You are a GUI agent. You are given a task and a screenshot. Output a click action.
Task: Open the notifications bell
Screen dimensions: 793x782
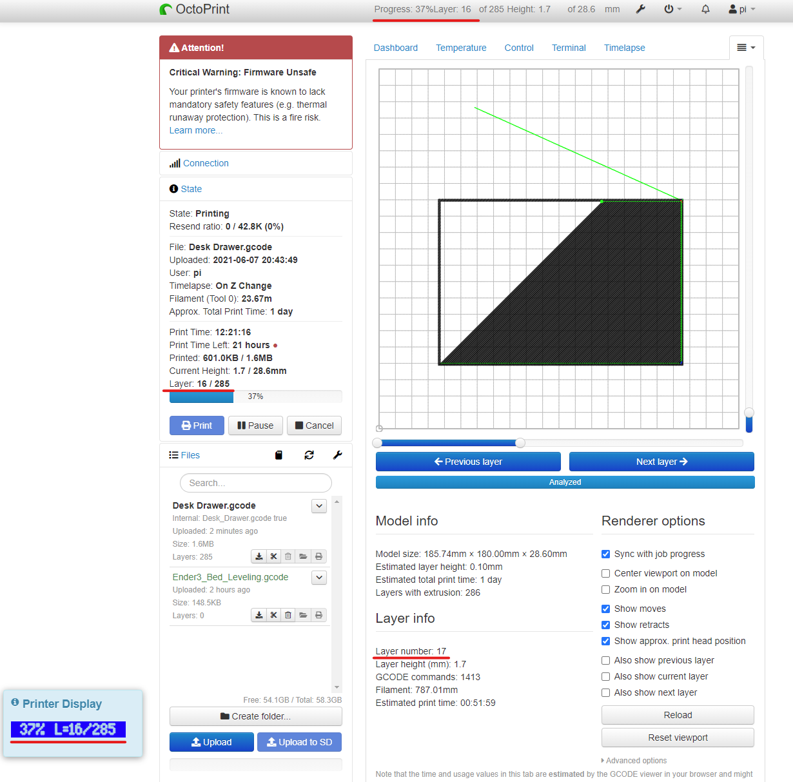(705, 9)
